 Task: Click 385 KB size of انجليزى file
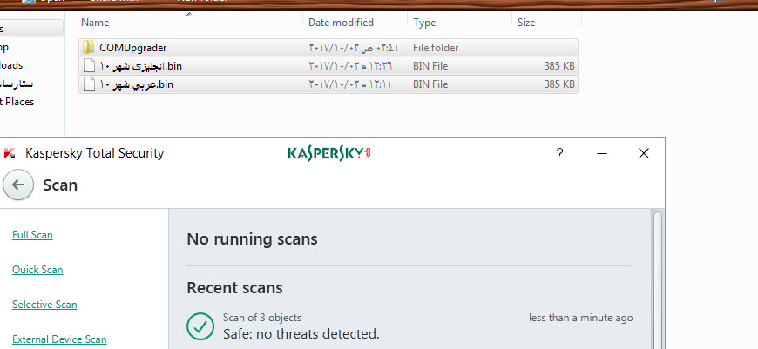pos(559,66)
